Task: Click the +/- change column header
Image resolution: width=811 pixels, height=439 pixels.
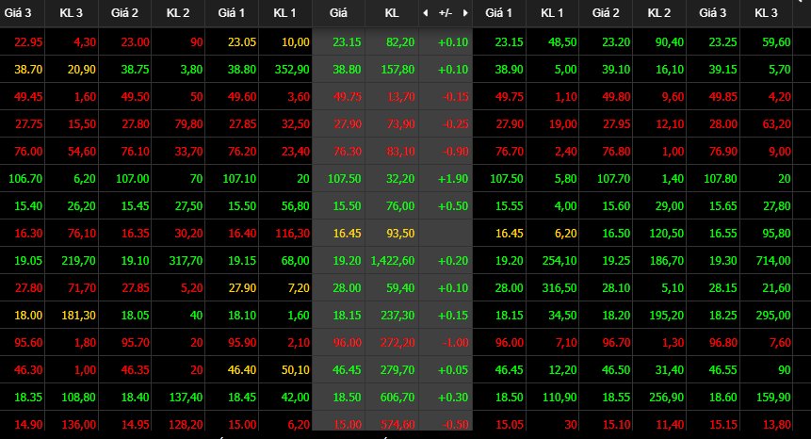Action: tap(445, 13)
